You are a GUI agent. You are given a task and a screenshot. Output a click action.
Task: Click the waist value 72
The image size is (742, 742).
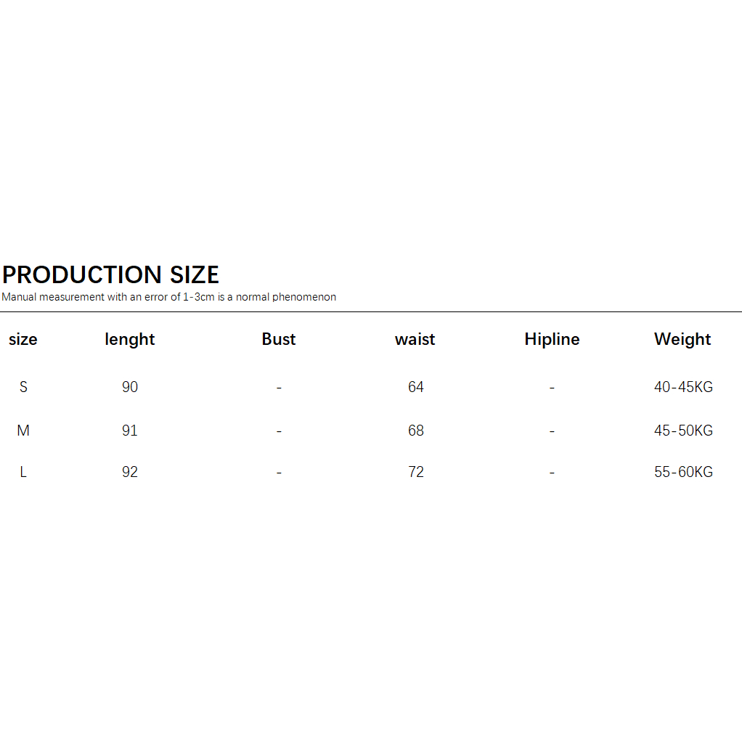tap(416, 472)
